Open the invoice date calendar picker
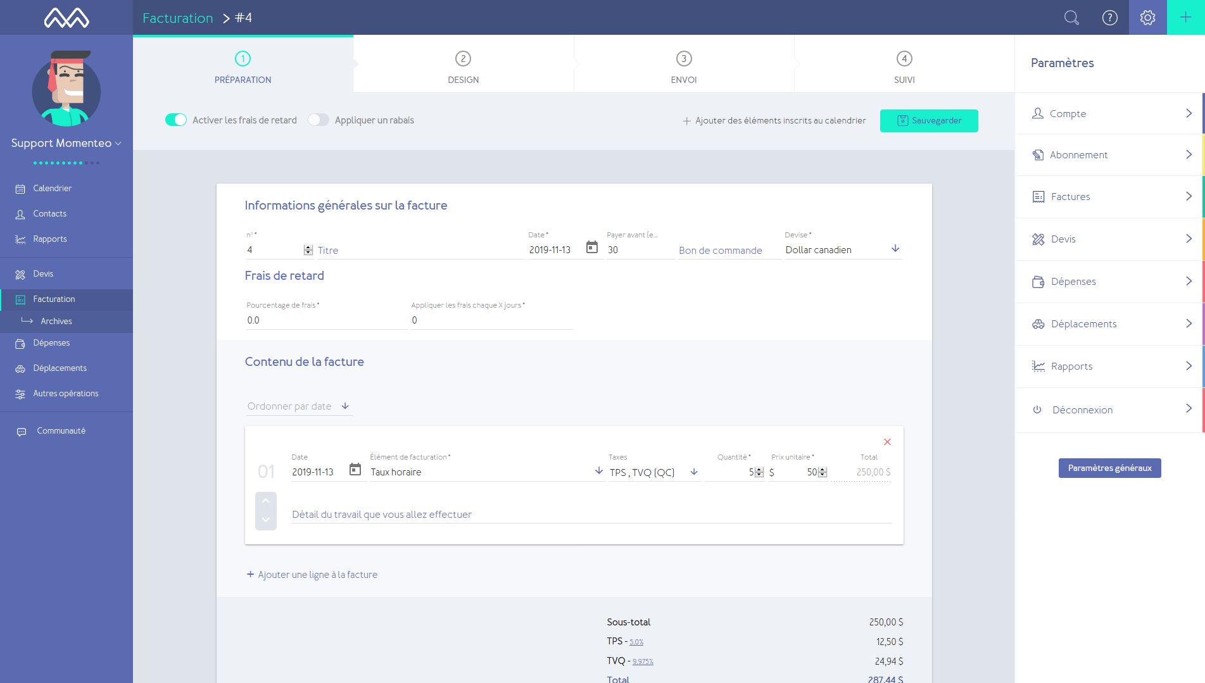Image resolution: width=1205 pixels, height=683 pixels. [592, 248]
